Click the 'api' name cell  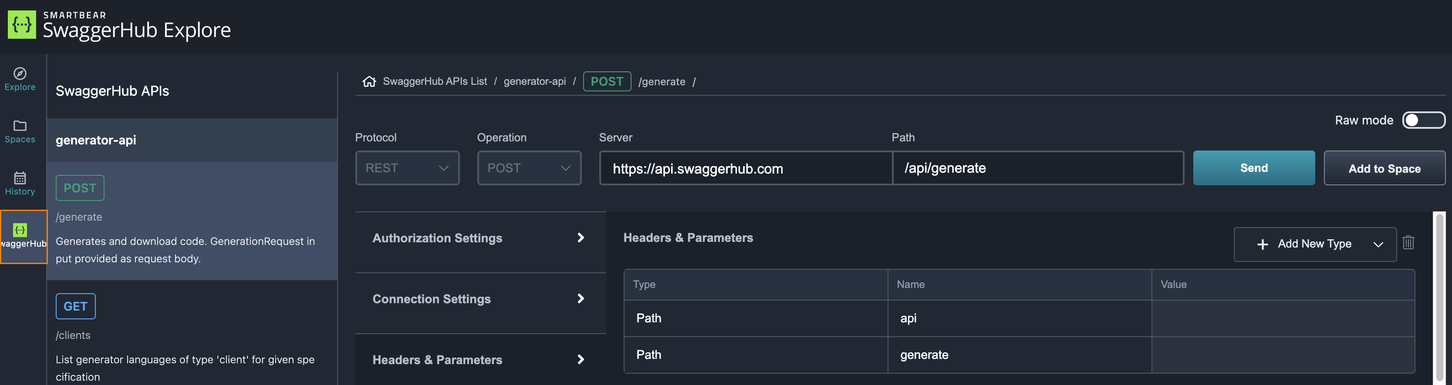(x=1019, y=318)
